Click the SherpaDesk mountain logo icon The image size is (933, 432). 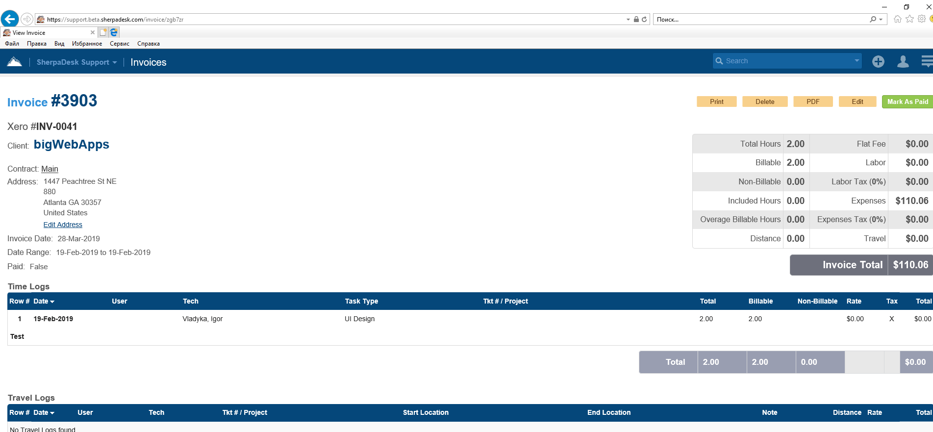[15, 62]
